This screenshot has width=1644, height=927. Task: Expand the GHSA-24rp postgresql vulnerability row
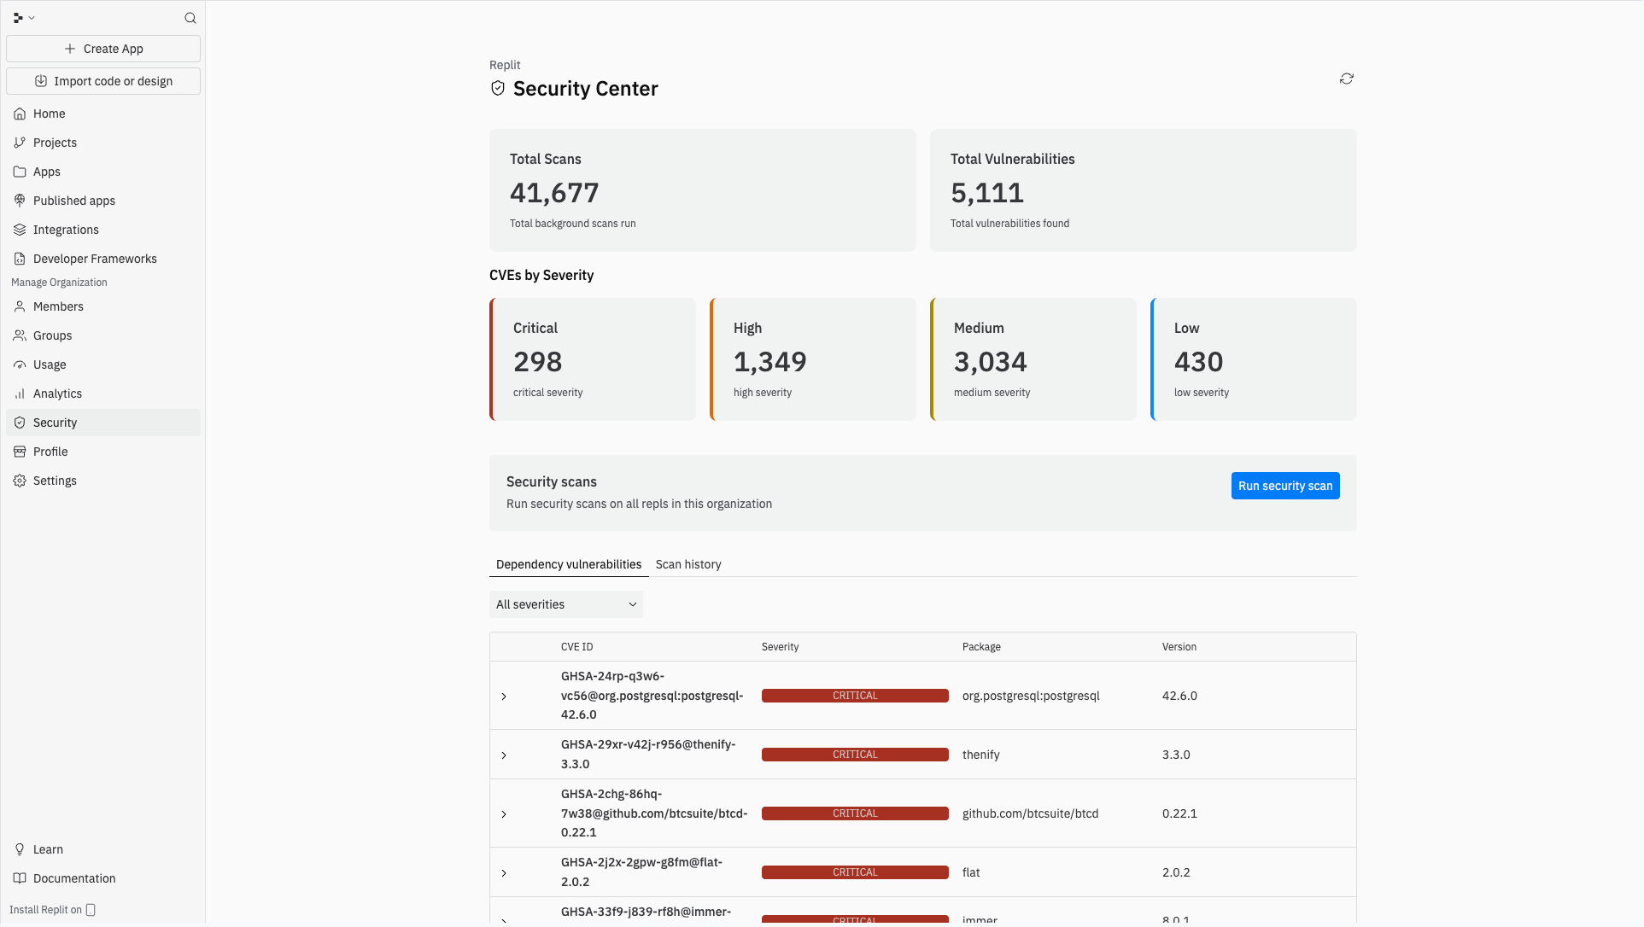pos(504,696)
